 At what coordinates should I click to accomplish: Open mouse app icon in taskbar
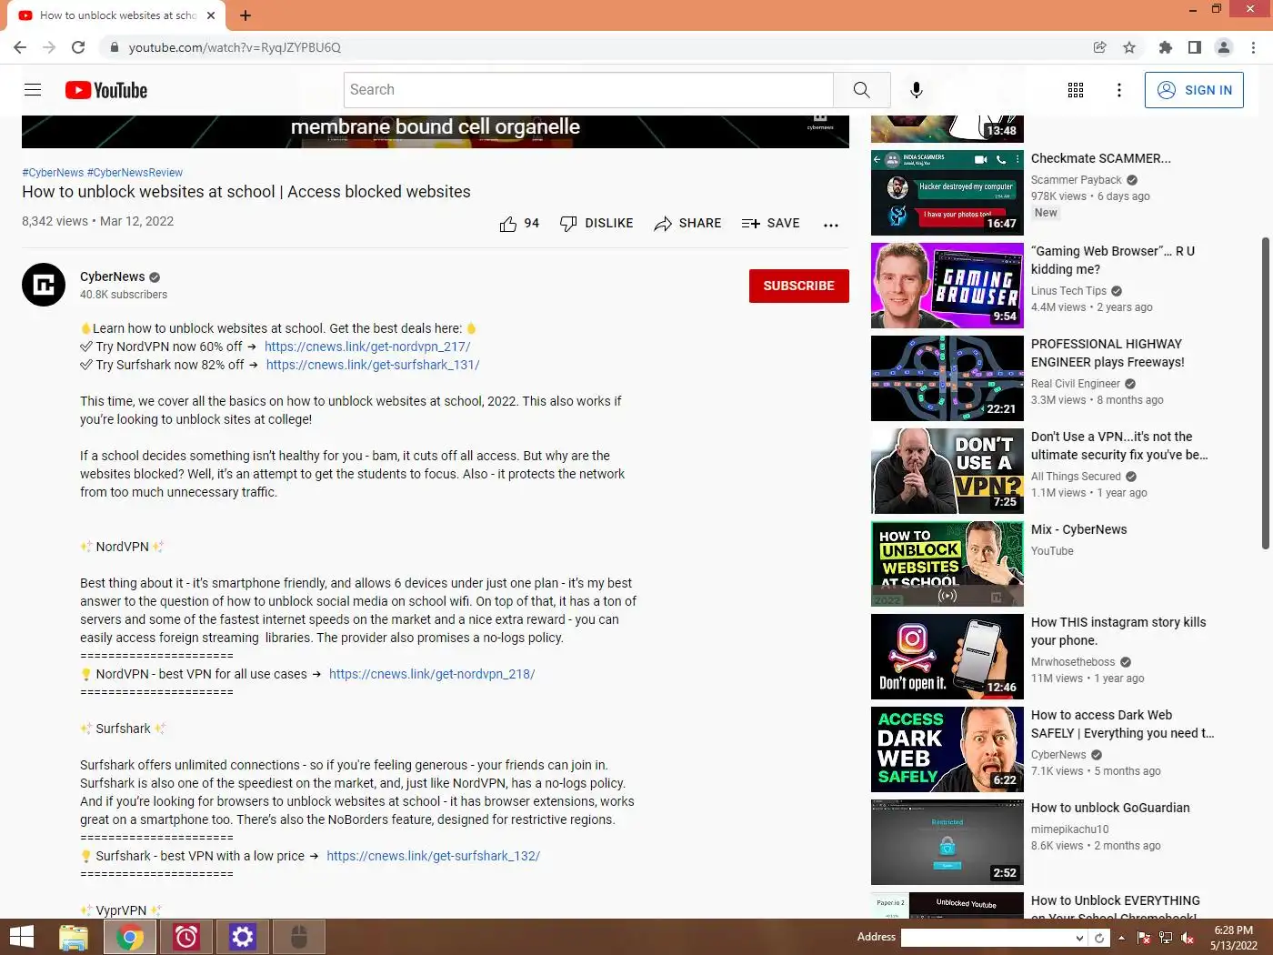click(299, 937)
